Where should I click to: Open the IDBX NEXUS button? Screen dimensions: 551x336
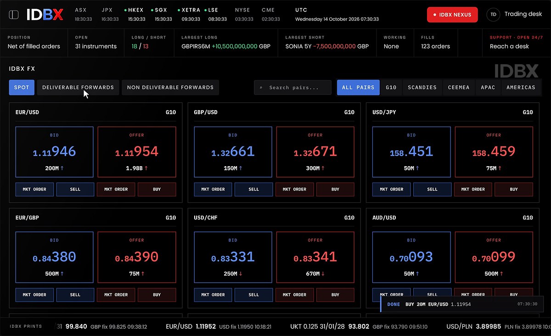[452, 15]
